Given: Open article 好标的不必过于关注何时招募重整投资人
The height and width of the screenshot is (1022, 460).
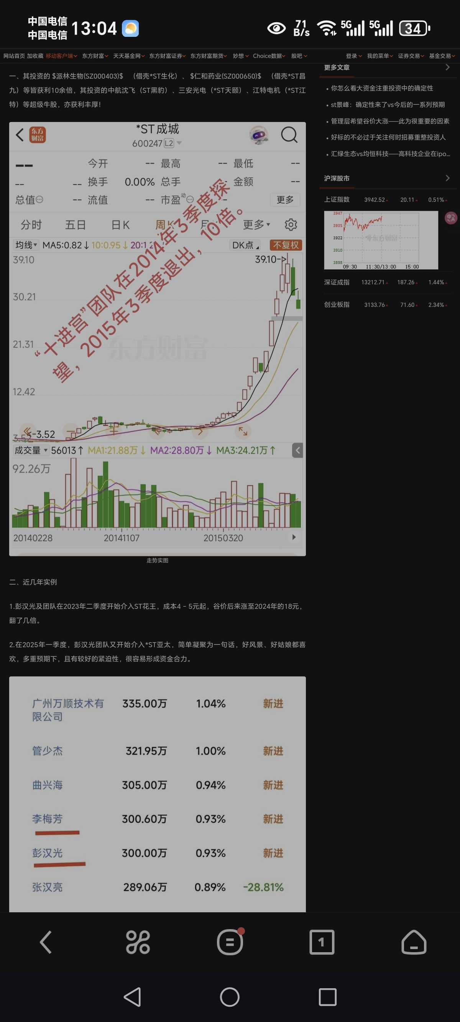Looking at the screenshot, I should [388, 137].
